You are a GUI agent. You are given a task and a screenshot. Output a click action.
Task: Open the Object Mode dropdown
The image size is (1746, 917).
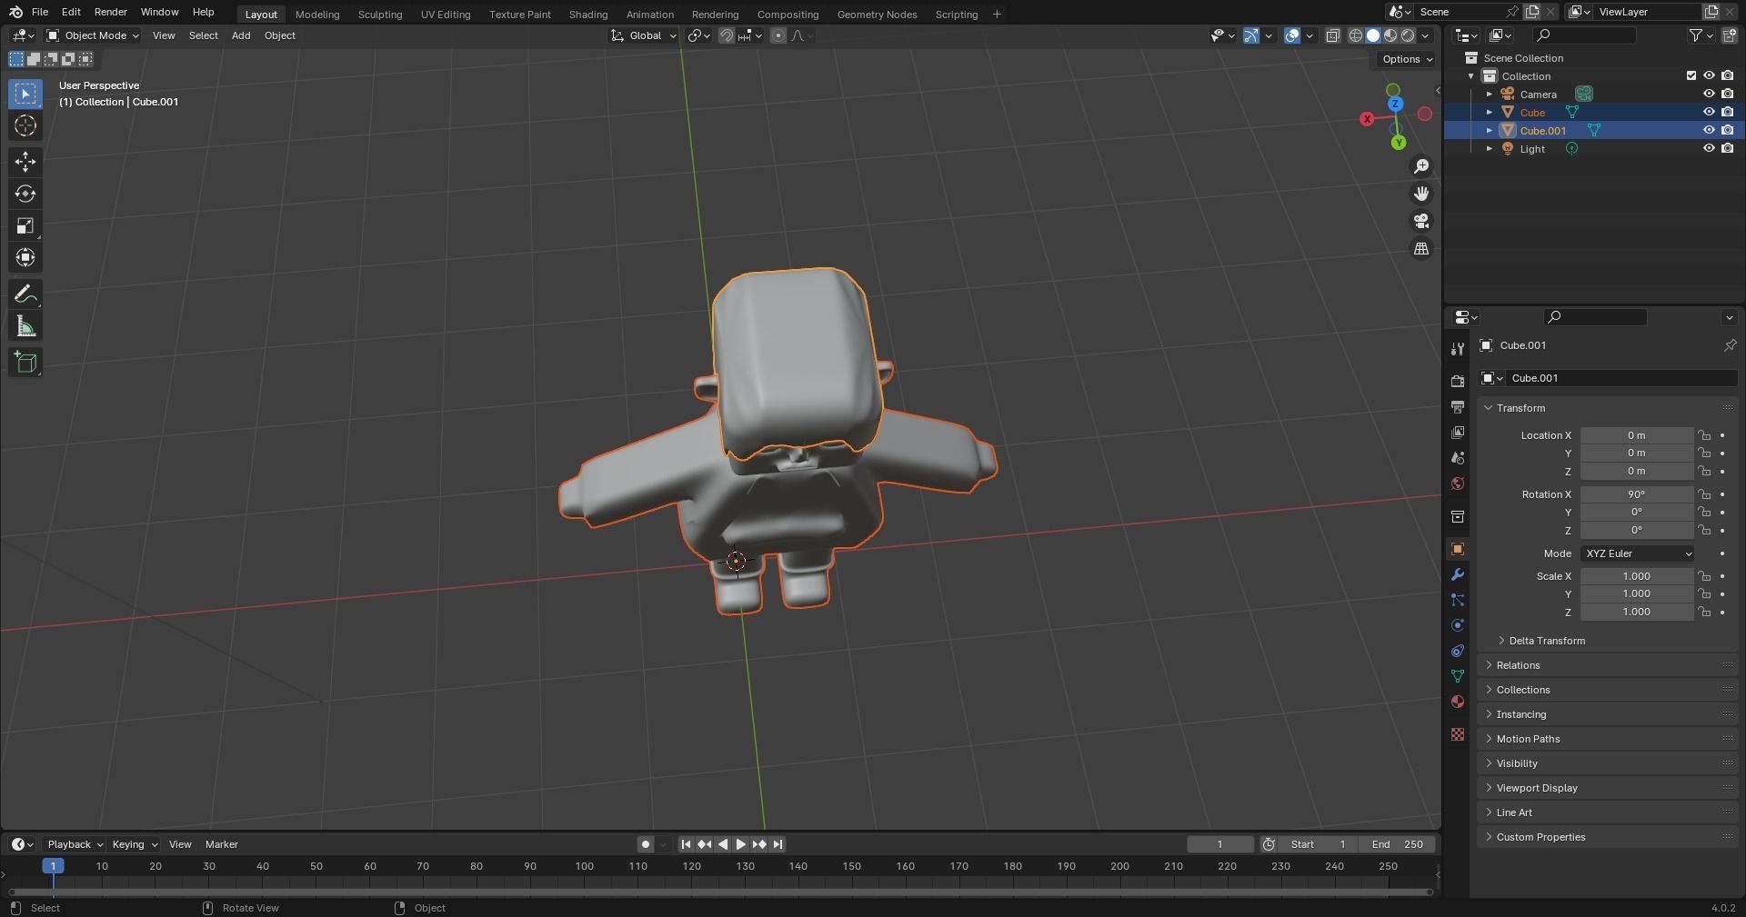click(x=93, y=35)
